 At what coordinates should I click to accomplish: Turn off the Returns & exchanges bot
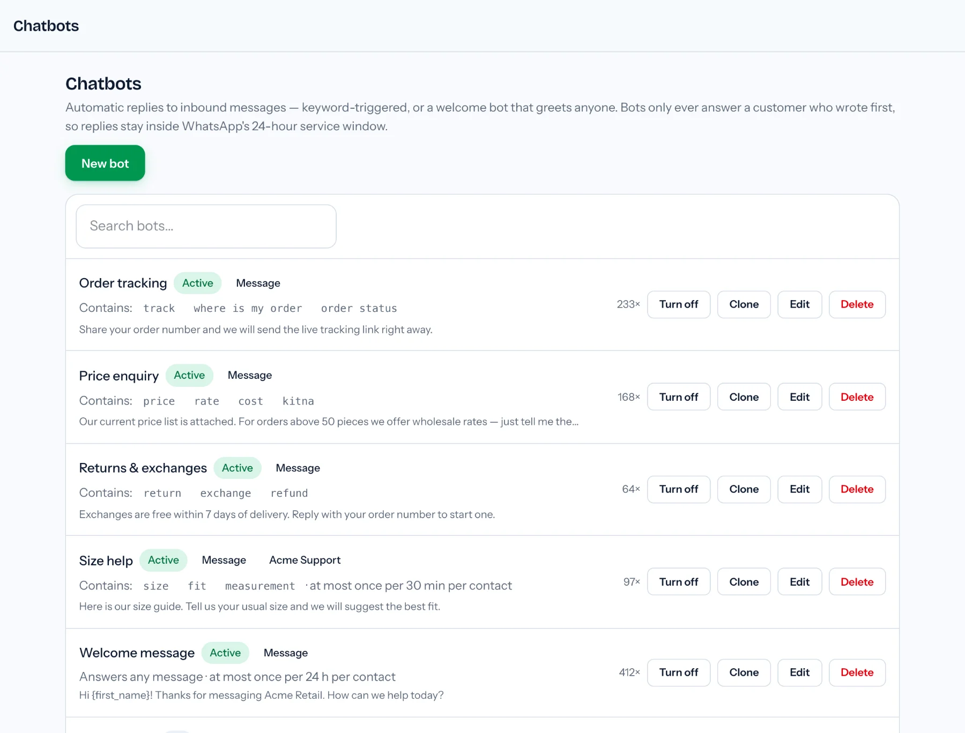tap(679, 489)
